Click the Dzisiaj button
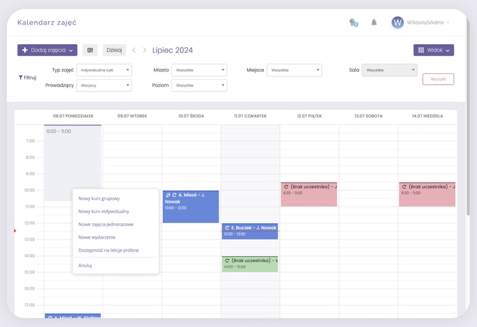The width and height of the screenshot is (477, 327). [x=114, y=50]
